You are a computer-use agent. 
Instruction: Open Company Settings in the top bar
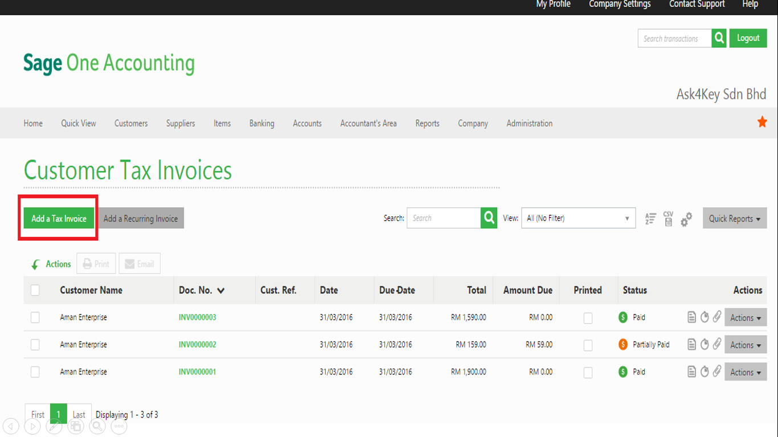pos(620,4)
